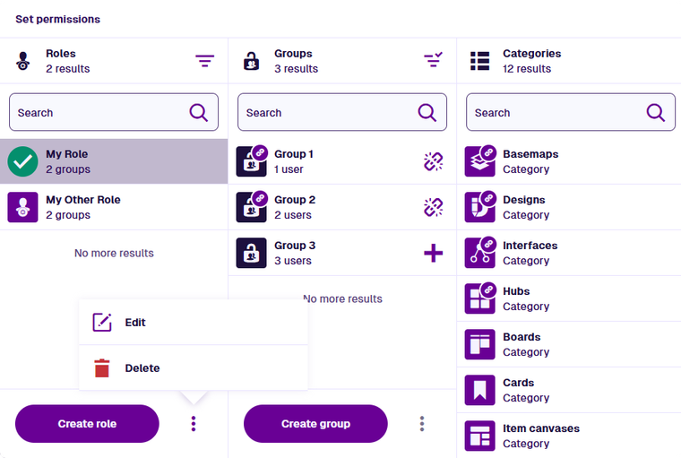Choose Delete from the popup menu
Screen dimensions: 681x458
point(194,368)
